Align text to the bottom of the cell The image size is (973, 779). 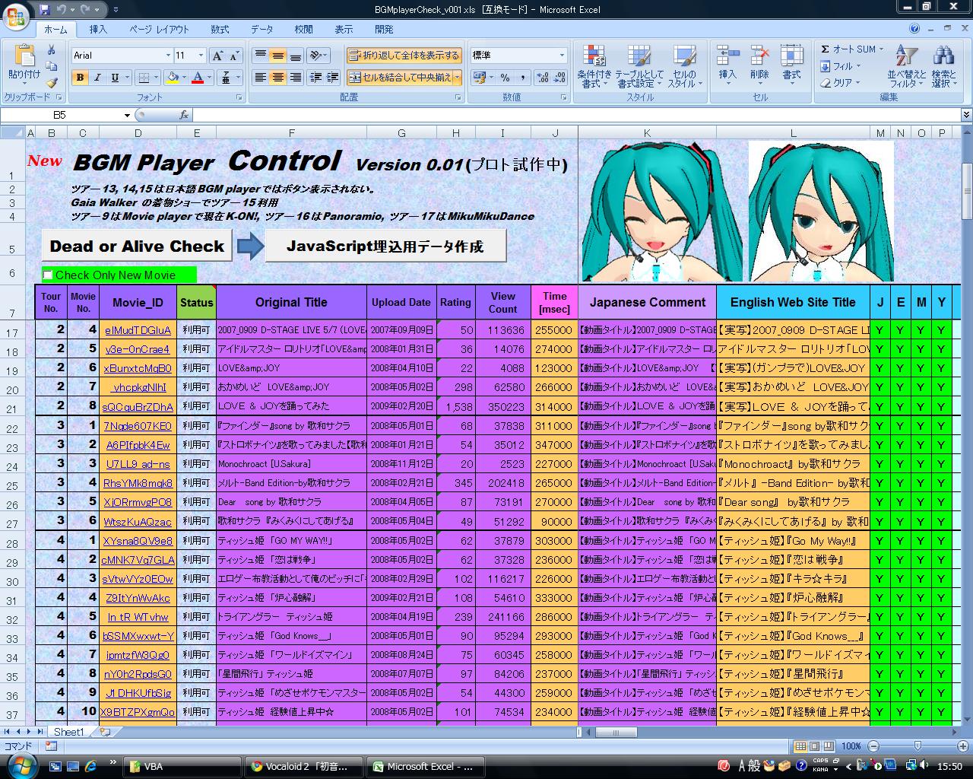click(295, 56)
